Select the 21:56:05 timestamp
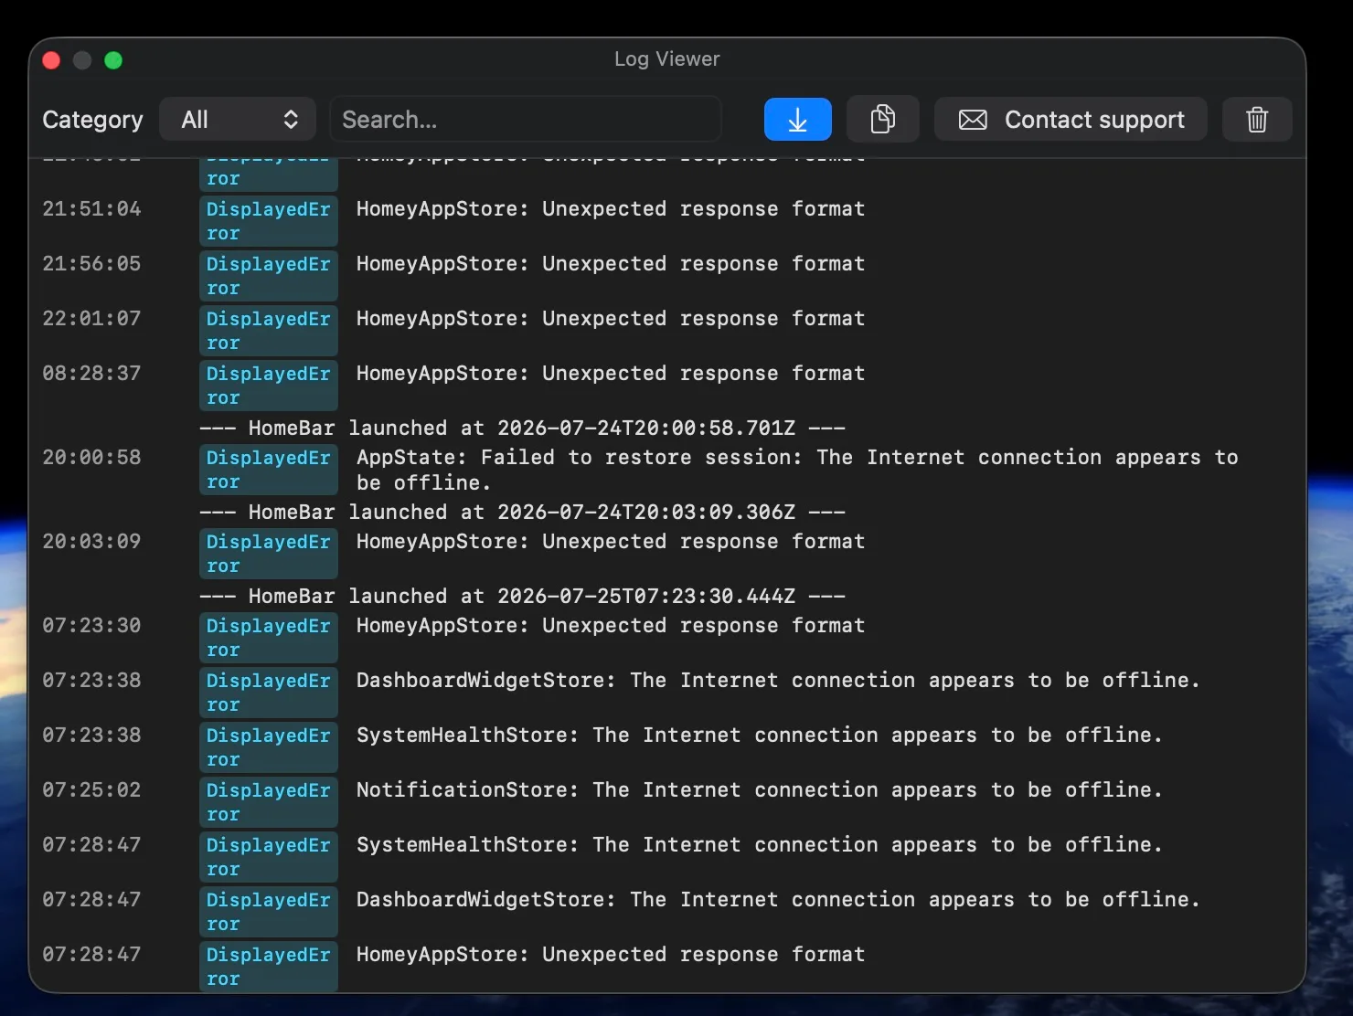 pos(91,264)
